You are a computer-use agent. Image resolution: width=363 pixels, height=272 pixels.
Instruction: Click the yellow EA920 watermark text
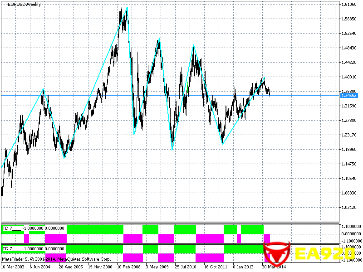tap(324, 254)
